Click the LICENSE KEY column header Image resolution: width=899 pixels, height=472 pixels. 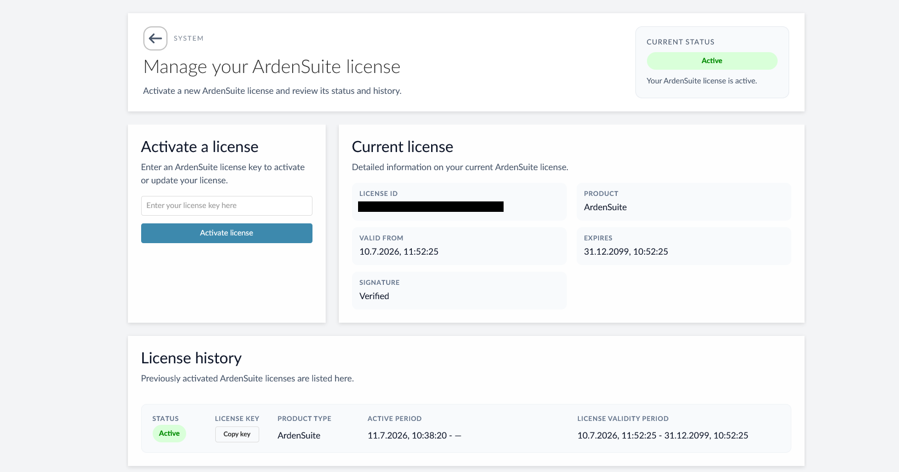point(237,419)
